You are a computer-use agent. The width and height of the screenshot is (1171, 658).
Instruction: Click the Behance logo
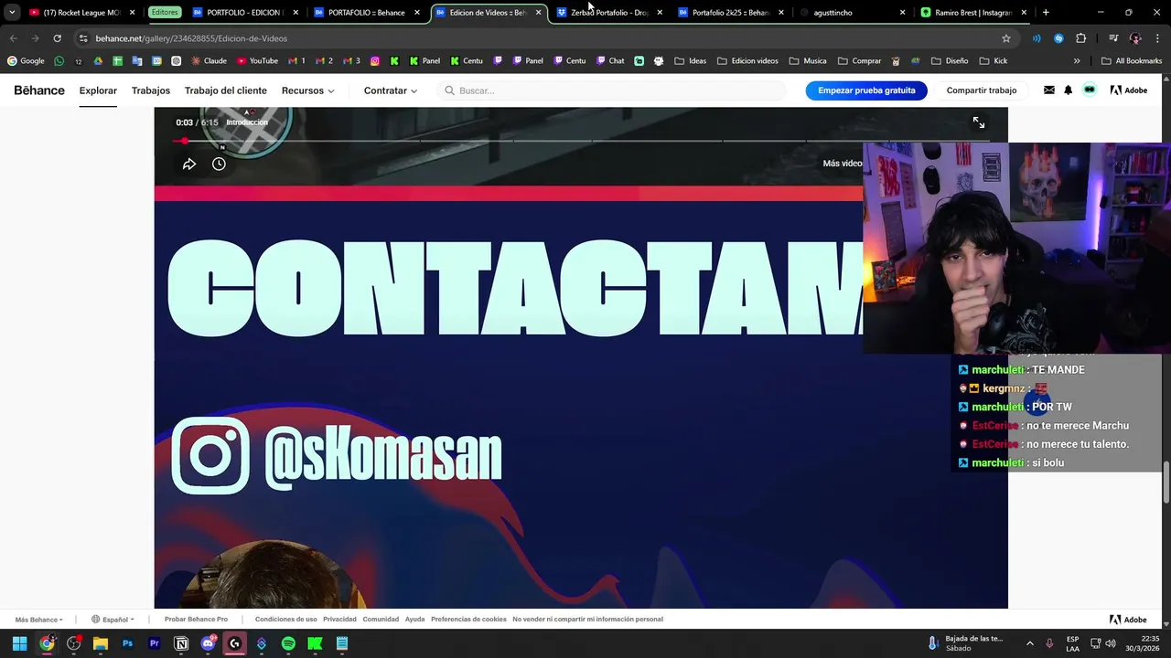[39, 90]
